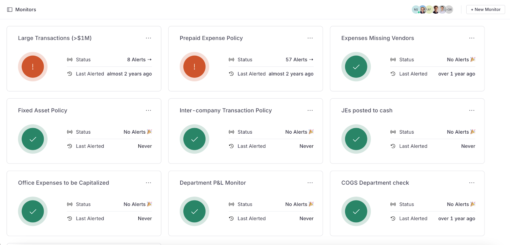Screen dimensions: 510x245
Task: Click 'No Alerts' status on Expenses Missing Vendors
Action: pyautogui.click(x=461, y=59)
